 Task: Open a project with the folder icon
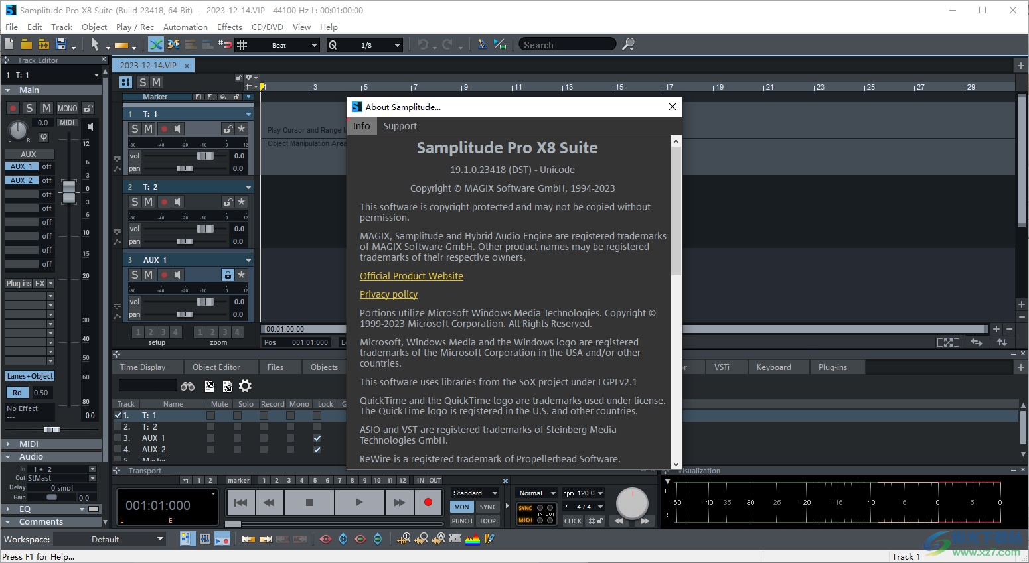26,44
